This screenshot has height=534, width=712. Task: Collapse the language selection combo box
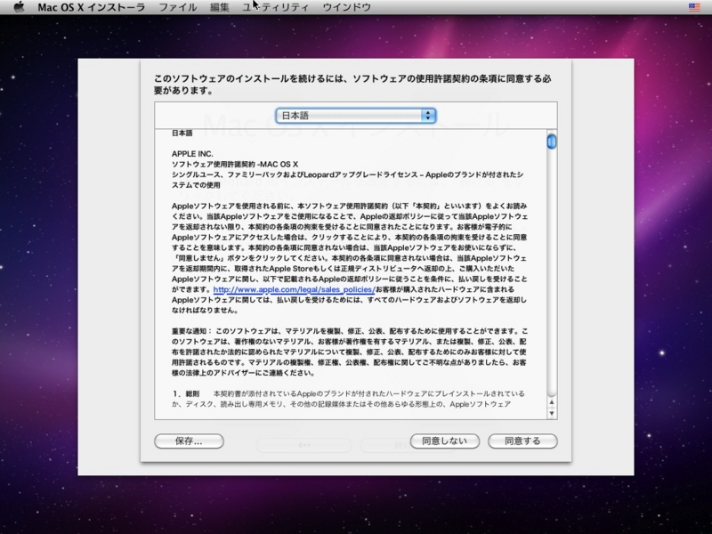point(354,115)
